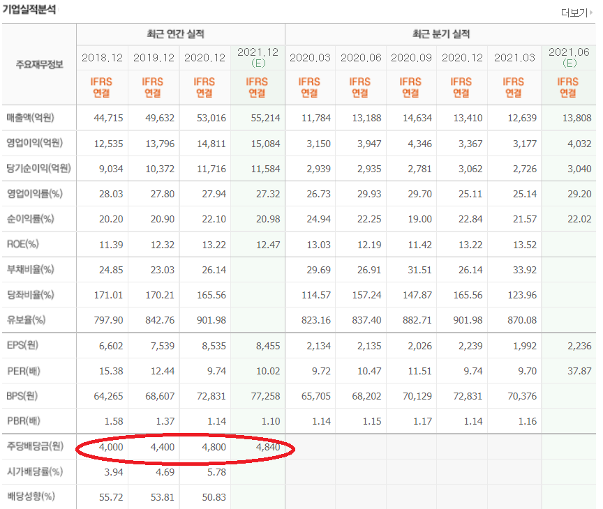Click the 1.58 PBR value
The image size is (603, 509).
[x=114, y=421]
